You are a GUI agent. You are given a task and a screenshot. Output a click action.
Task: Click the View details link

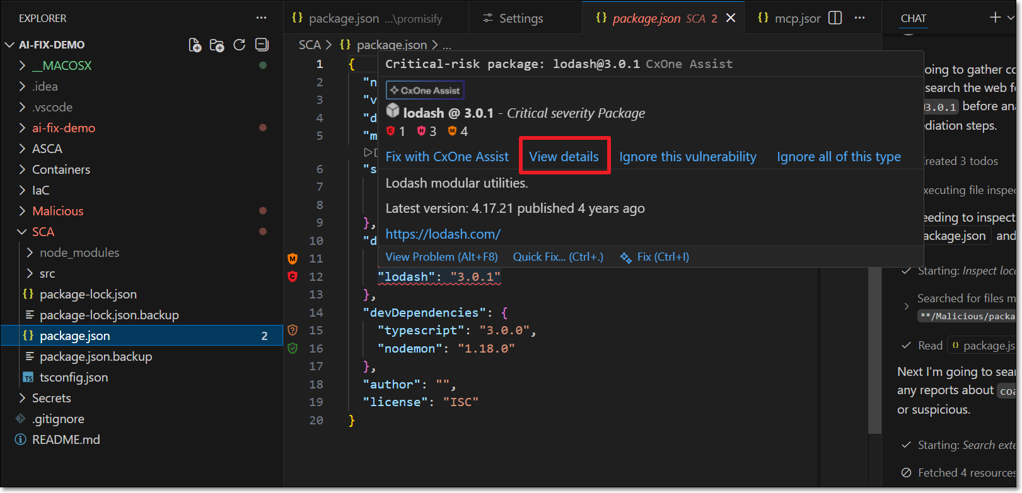click(x=564, y=157)
